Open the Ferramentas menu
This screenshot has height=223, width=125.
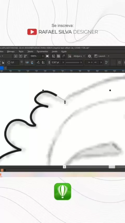(x=42, y=51)
